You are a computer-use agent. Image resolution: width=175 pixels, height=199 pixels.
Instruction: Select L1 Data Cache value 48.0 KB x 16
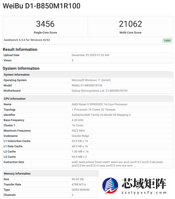click(x=80, y=146)
